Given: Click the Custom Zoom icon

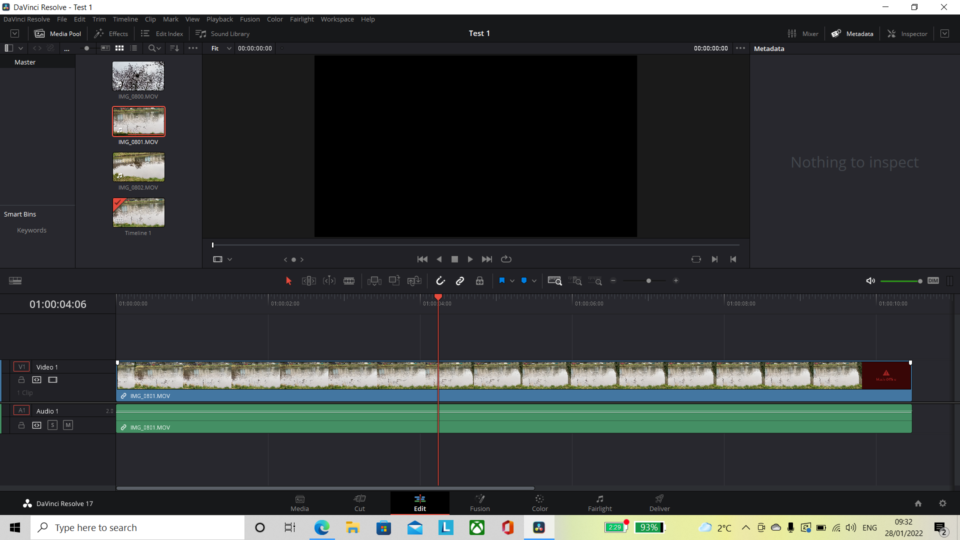Looking at the screenshot, I should (595, 281).
